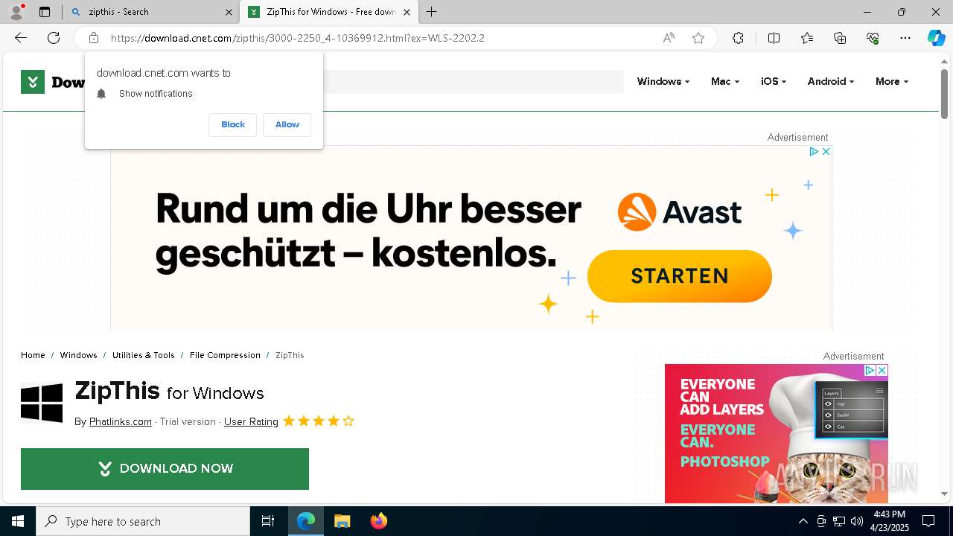Click the Windows logo product icon
The height and width of the screenshot is (536, 953).
point(42,403)
